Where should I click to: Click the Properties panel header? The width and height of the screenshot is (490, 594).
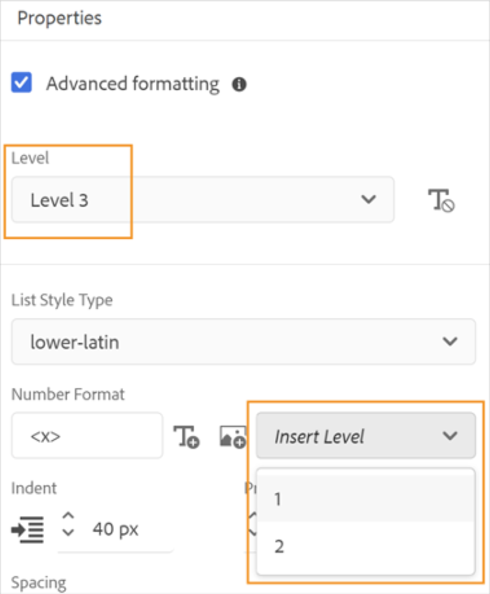[60, 18]
